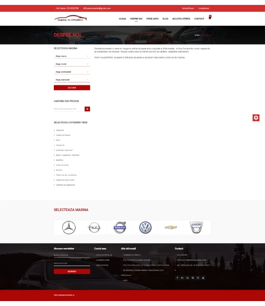The width and height of the screenshot is (265, 306).
Task: Open the Alege combustibil dropdown
Action: click(72, 72)
